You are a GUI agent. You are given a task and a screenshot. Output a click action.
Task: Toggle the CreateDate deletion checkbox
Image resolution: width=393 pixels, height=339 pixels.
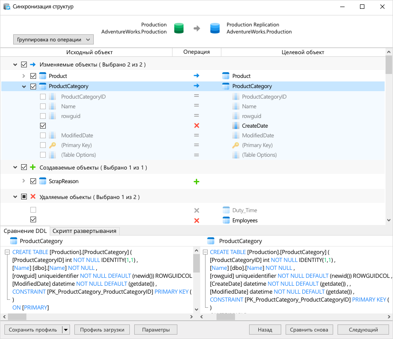[43, 125]
